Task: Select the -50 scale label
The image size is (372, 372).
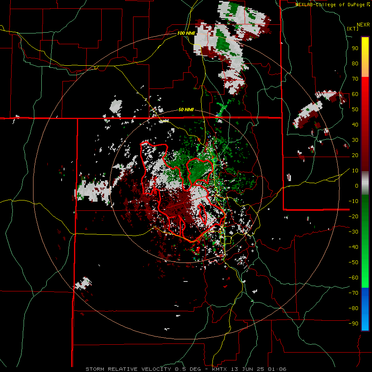Action: pyautogui.click(x=353, y=262)
